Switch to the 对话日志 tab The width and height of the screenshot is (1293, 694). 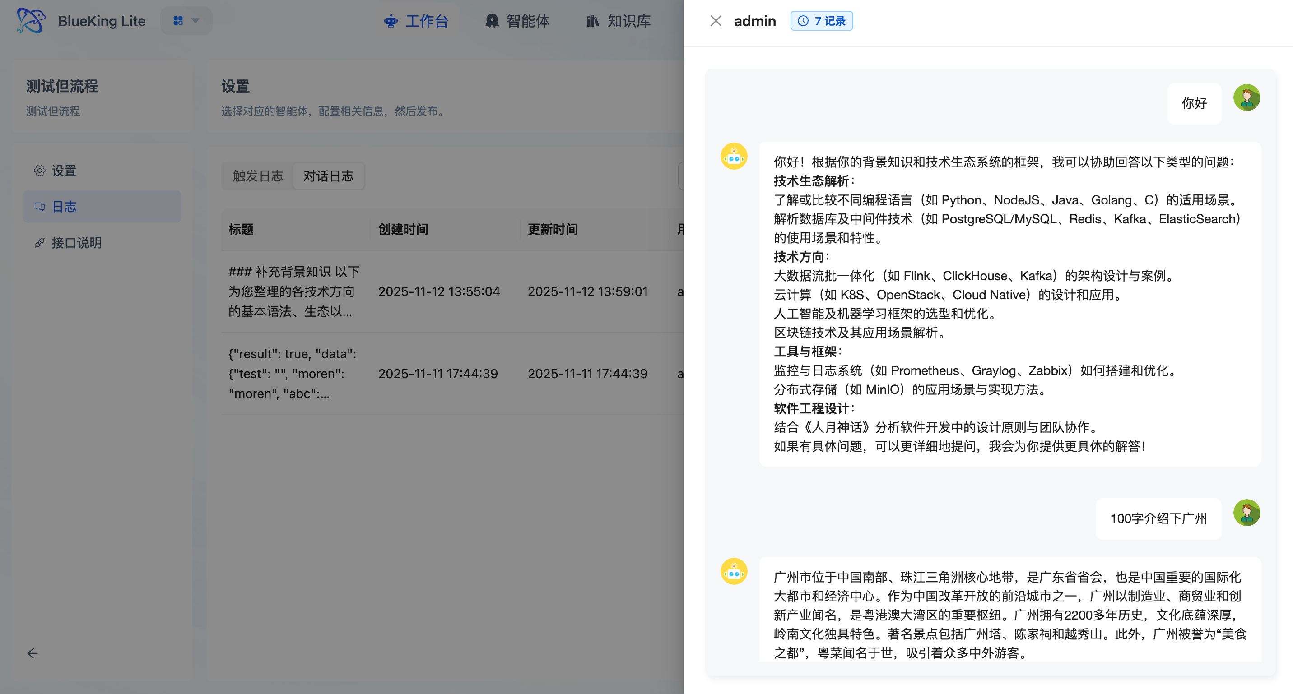(x=328, y=176)
